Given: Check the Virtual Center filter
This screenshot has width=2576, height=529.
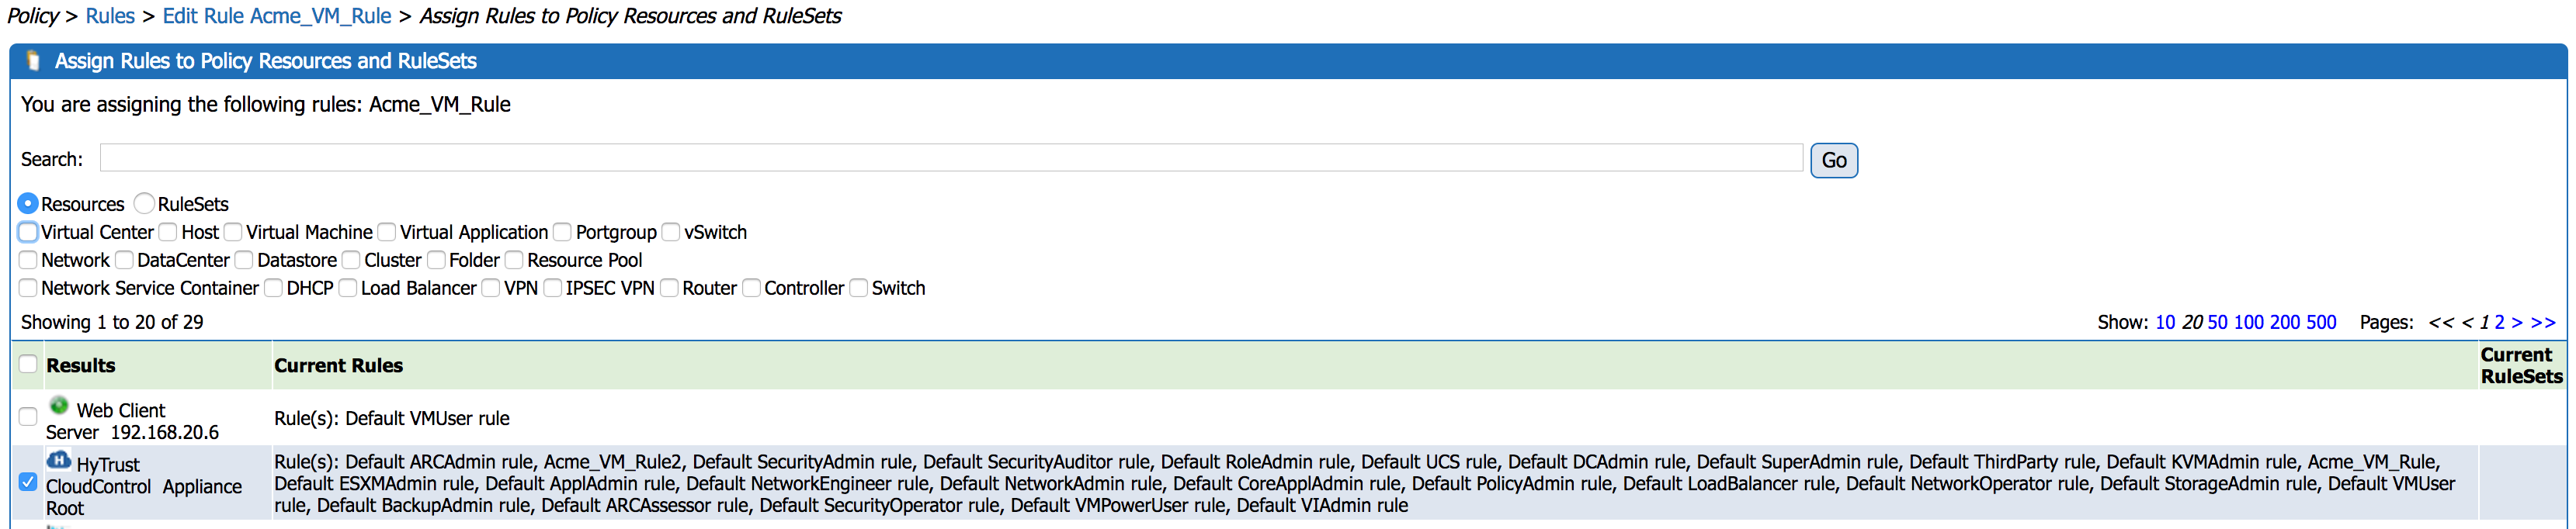Looking at the screenshot, I should 28,232.
